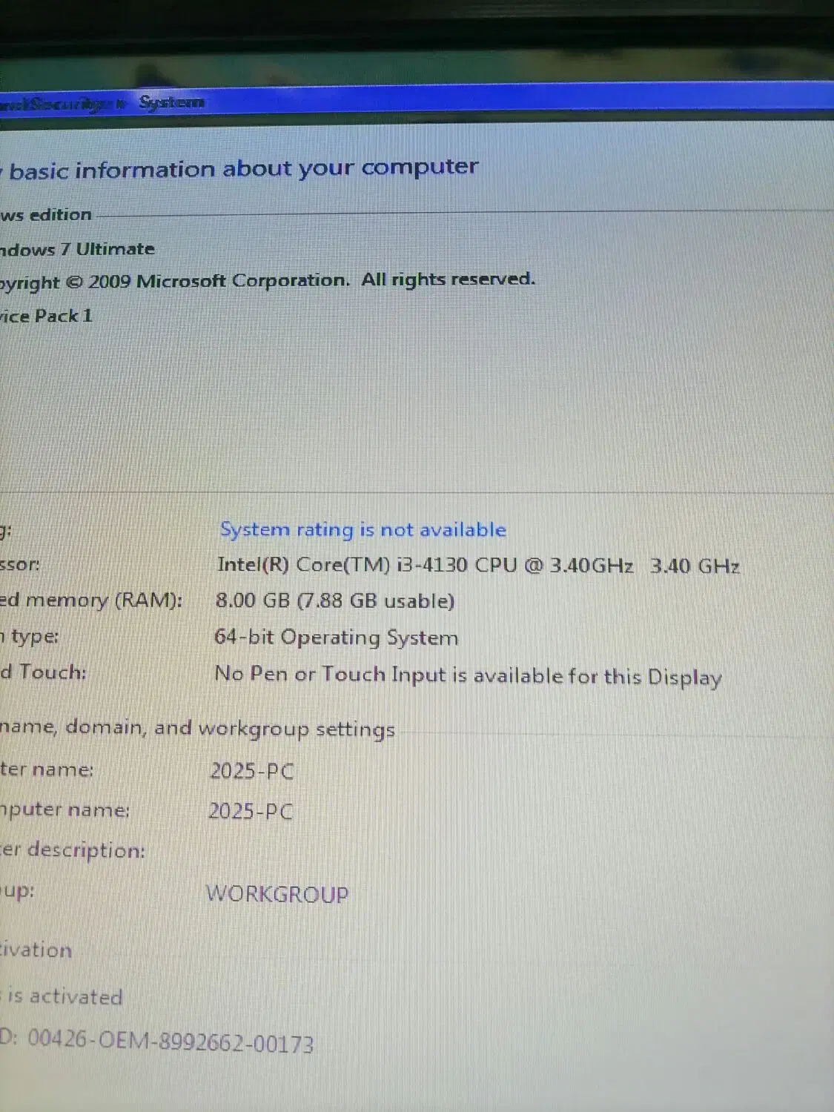Click the full computer name 2025-PC value
The width and height of the screenshot is (834, 1112).
tap(250, 811)
